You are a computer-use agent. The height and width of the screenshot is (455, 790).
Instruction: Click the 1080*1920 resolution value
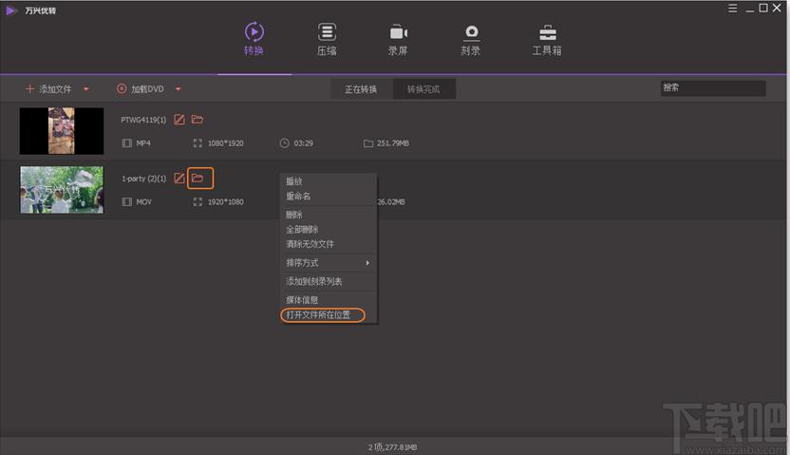[226, 143]
